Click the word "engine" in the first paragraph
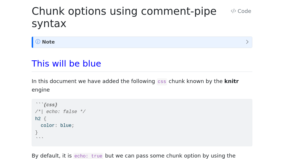This screenshot has height=159, width=284. click(x=41, y=90)
